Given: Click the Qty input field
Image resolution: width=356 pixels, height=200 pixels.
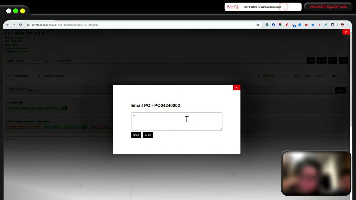Looking at the screenshot, I should (48, 61).
